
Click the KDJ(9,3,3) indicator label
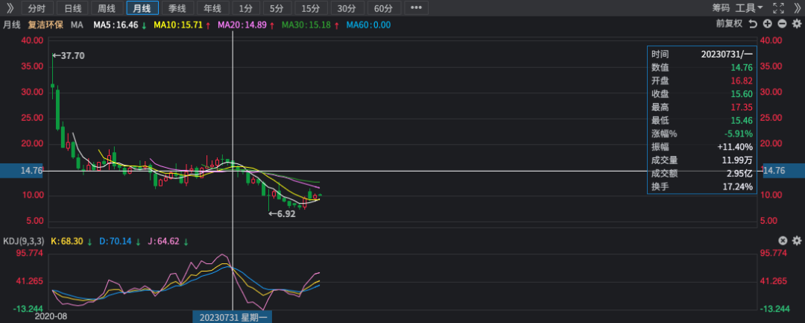tap(22, 241)
